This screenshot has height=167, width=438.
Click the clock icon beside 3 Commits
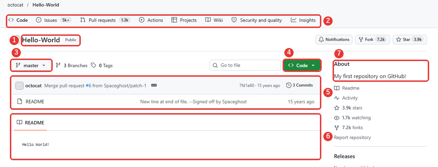tap(289, 86)
